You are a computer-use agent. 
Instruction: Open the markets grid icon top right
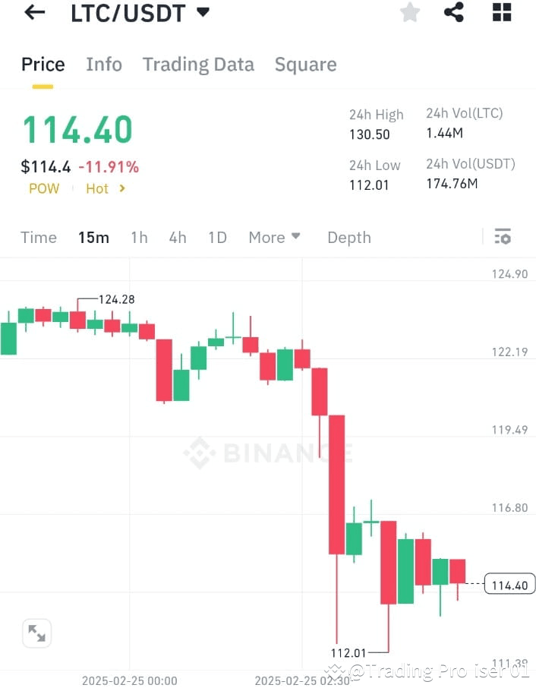501,12
